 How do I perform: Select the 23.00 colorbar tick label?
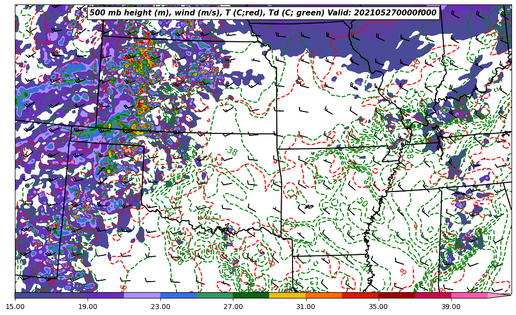(161, 307)
